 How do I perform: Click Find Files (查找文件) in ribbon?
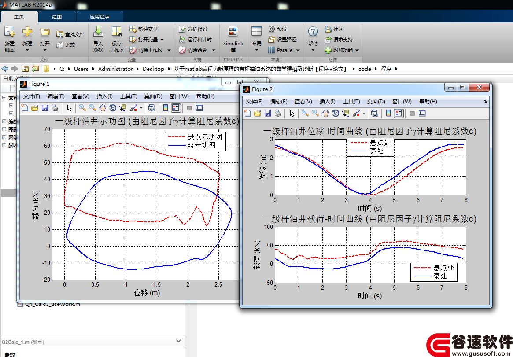70,34
